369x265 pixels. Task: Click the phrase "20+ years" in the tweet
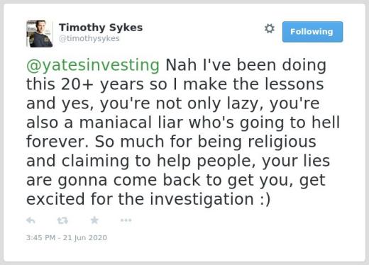pyautogui.click(x=102, y=85)
